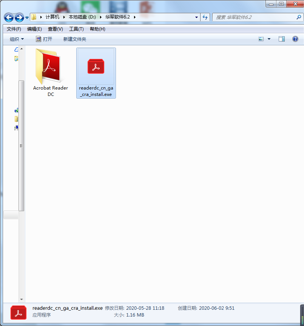
Task: Toggle the preview pane
Action: click(x=281, y=39)
